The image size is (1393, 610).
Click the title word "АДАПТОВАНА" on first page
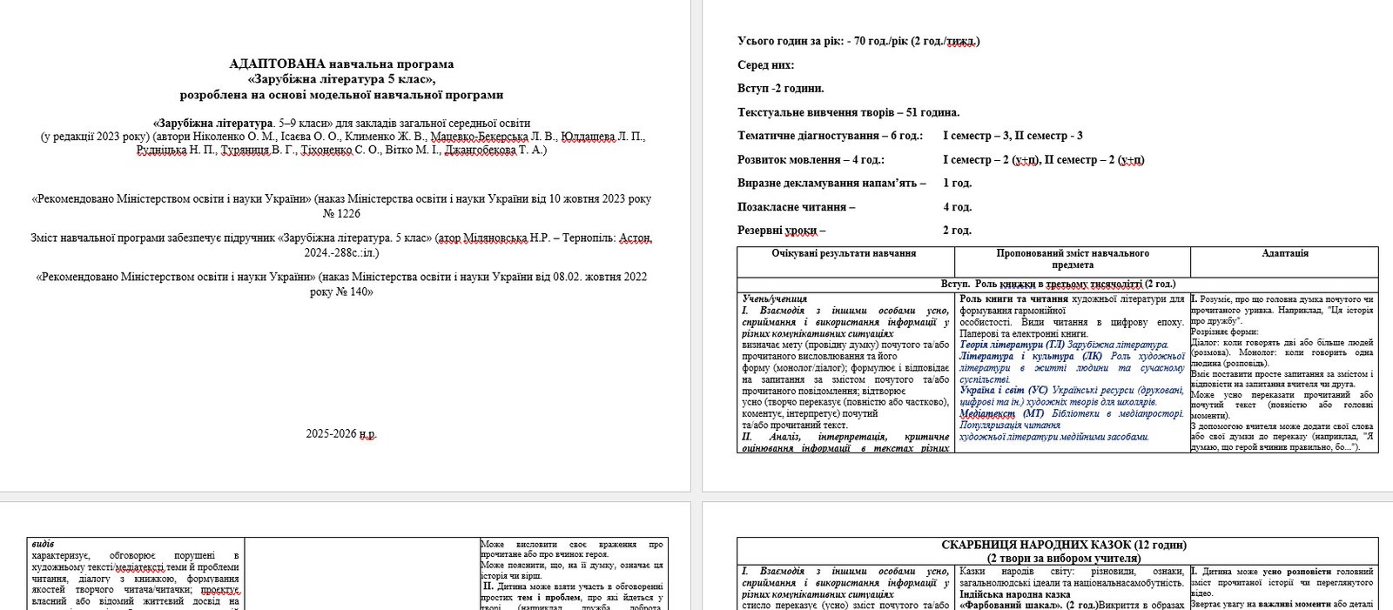pos(277,64)
